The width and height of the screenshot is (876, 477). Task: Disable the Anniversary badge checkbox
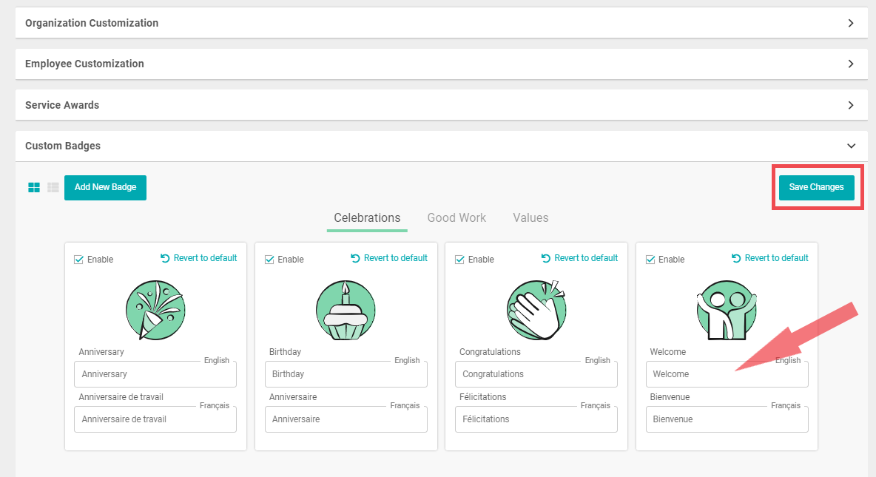pyautogui.click(x=79, y=260)
